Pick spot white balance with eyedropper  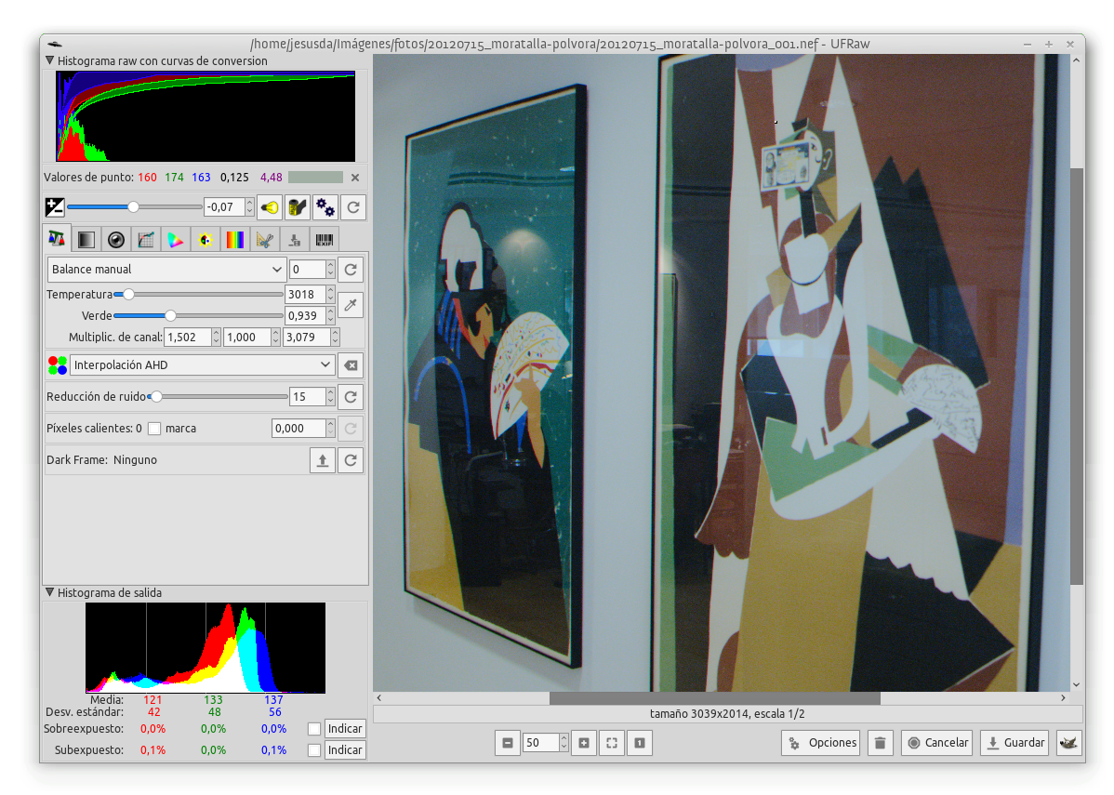point(350,305)
